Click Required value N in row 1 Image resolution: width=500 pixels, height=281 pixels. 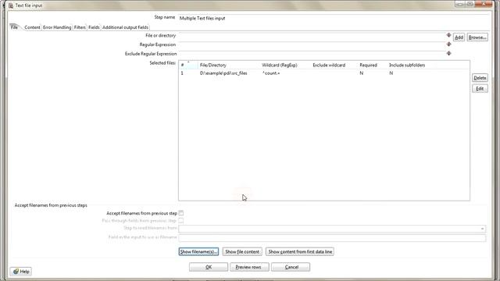362,73
